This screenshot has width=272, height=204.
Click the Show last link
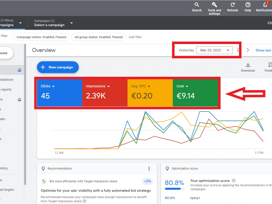(263, 50)
